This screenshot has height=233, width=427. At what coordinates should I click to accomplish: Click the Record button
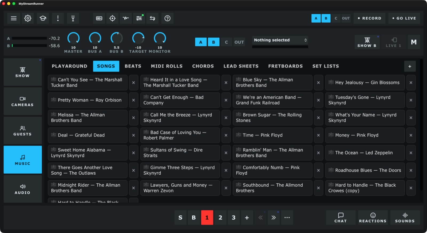click(x=370, y=18)
